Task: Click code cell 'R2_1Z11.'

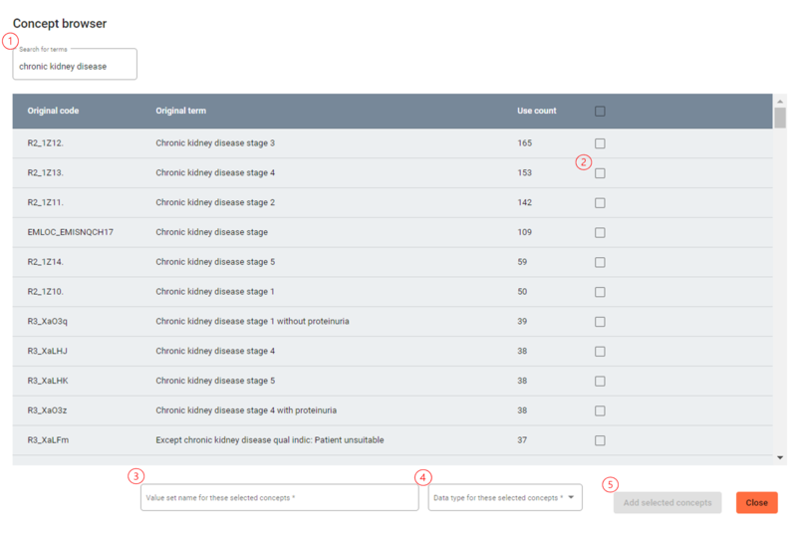Action: click(x=45, y=202)
